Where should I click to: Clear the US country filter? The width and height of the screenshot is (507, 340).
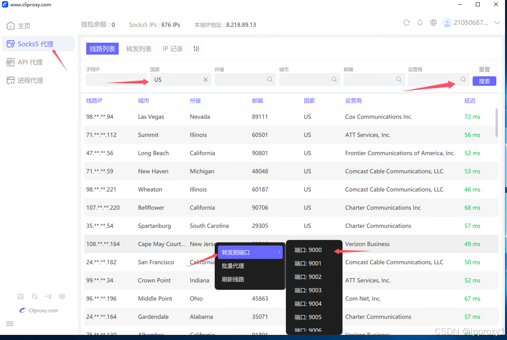[206, 79]
